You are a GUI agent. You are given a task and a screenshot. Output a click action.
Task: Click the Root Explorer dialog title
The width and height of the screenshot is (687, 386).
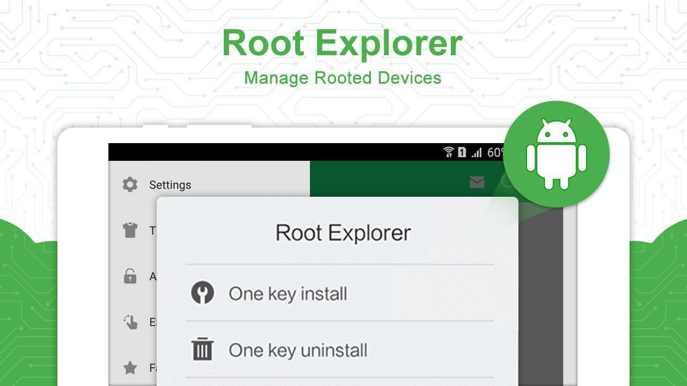[x=343, y=233]
